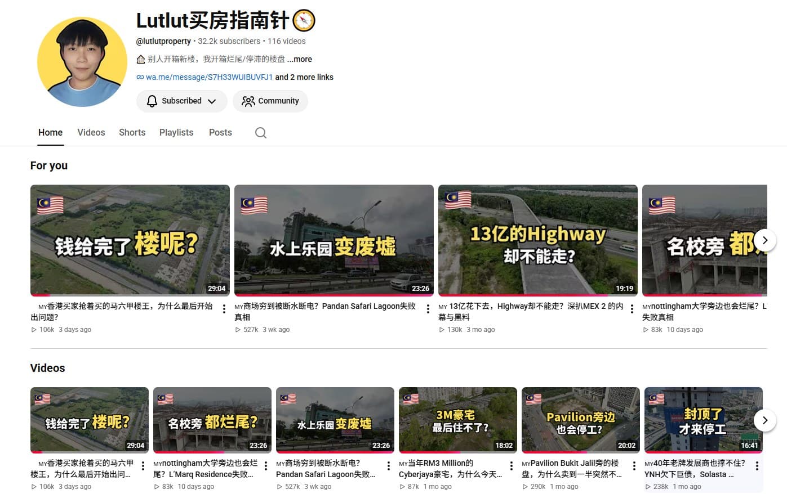Click the For you section heading

[49, 165]
